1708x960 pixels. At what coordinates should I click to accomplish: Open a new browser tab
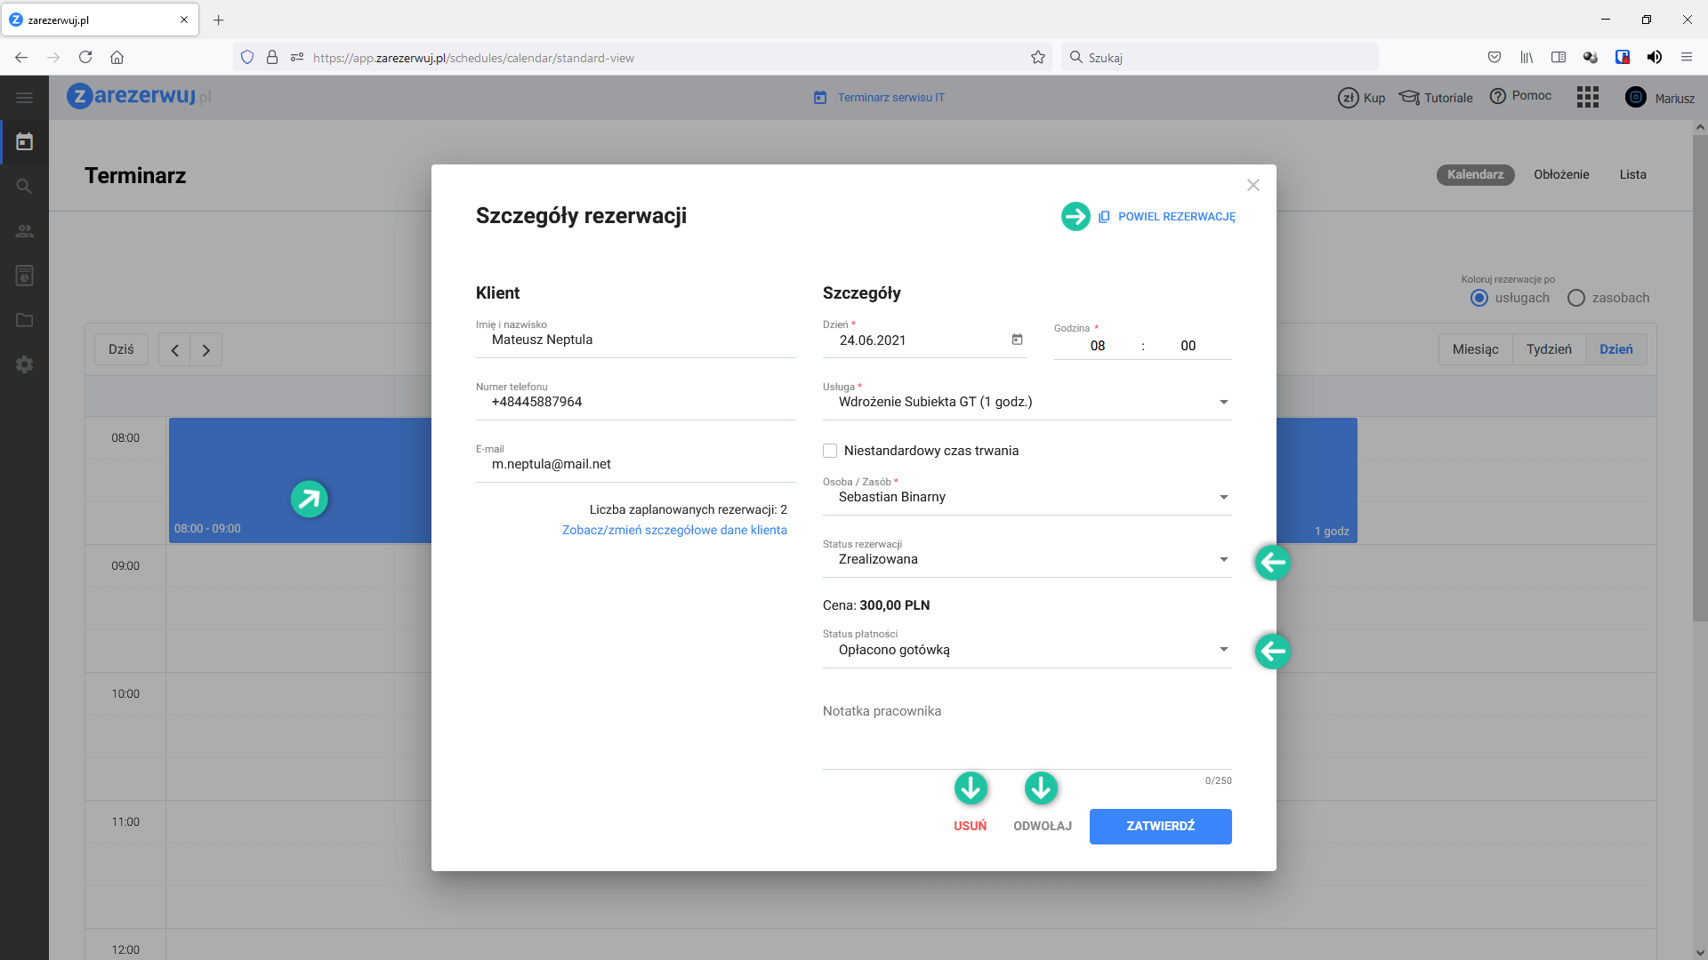[x=219, y=20]
